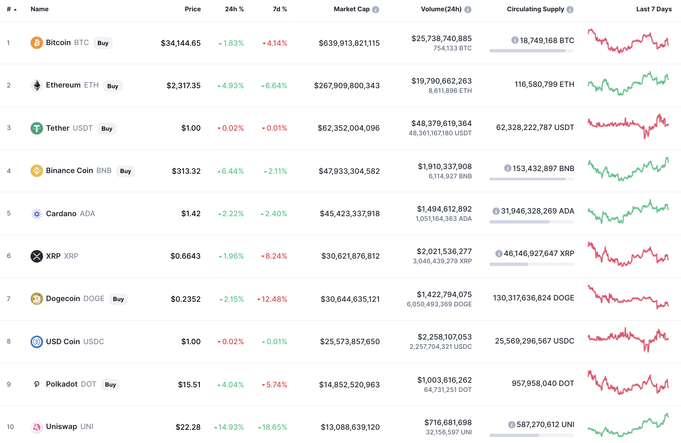Click Dogecoin 7d change 12.48%
Viewport: 681px width, 443px height.
coord(272,299)
